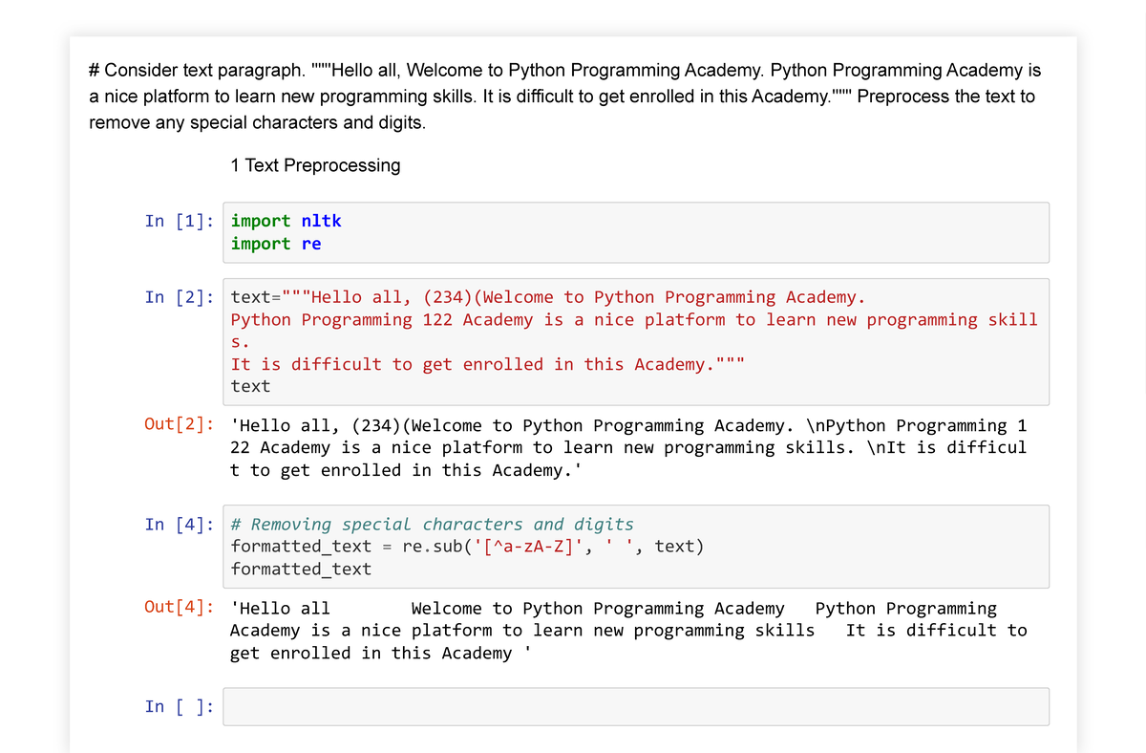Place cursor on the 'import re' line
The image size is (1146, 753).
276,244
